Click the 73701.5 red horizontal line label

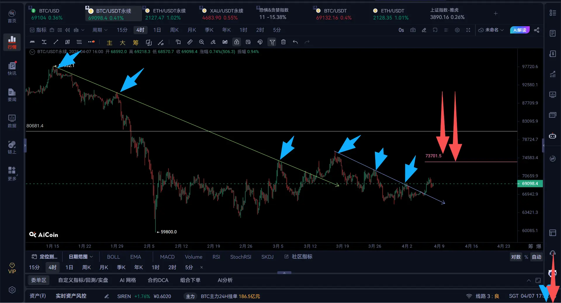[433, 156]
